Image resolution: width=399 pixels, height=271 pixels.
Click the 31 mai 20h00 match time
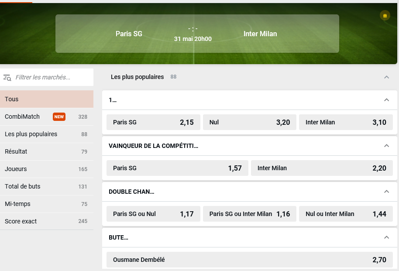tap(193, 39)
